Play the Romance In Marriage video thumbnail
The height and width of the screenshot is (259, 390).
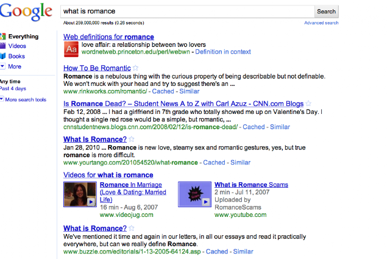click(79, 194)
